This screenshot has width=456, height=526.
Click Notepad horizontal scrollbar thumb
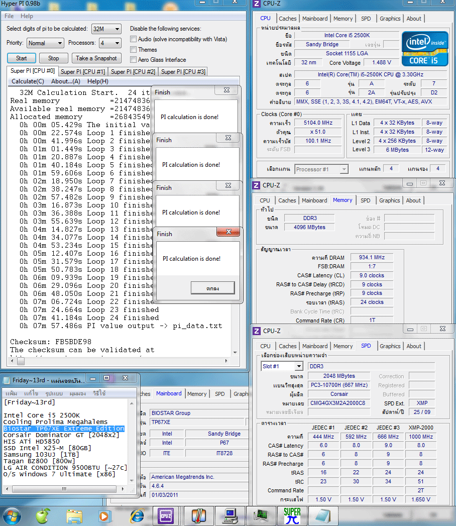(64, 489)
